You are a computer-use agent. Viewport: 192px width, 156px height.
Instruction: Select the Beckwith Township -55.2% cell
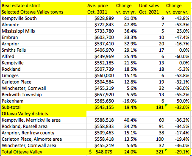coord(178,95)
